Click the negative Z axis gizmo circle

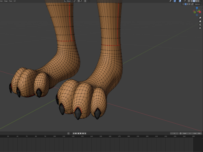tap(197, 15)
